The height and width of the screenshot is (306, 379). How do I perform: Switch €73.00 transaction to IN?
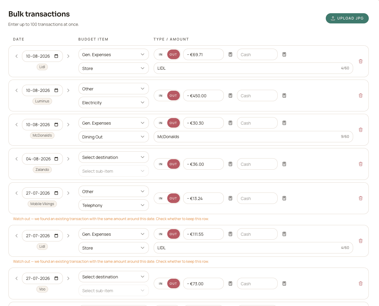click(x=161, y=283)
